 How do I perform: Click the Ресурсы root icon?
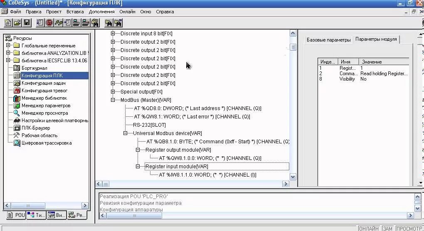tap(8, 38)
